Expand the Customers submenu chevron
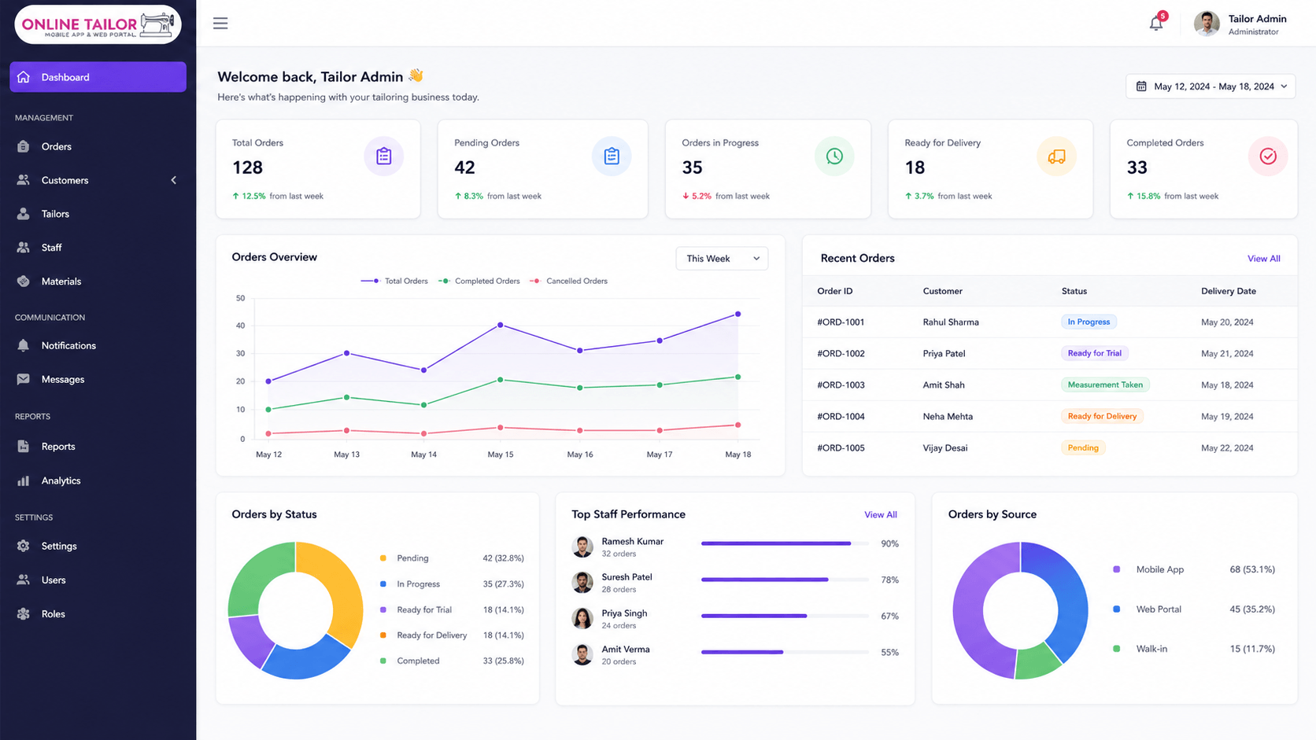This screenshot has height=740, width=1316. pos(174,180)
